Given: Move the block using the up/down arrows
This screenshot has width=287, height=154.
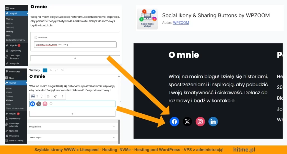Looking at the screenshot, I should [41, 96].
